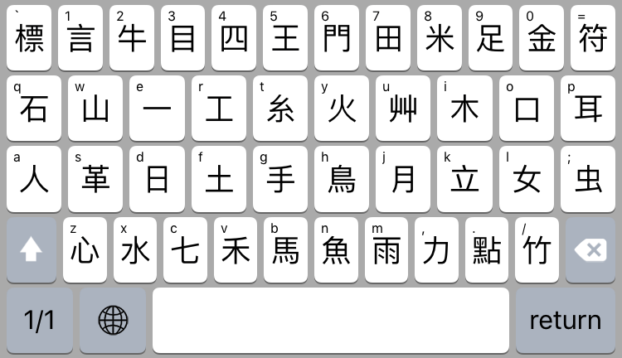The height and width of the screenshot is (358, 622).
Task: Tap the 符 symbol key labeled =
Action: (x=593, y=37)
